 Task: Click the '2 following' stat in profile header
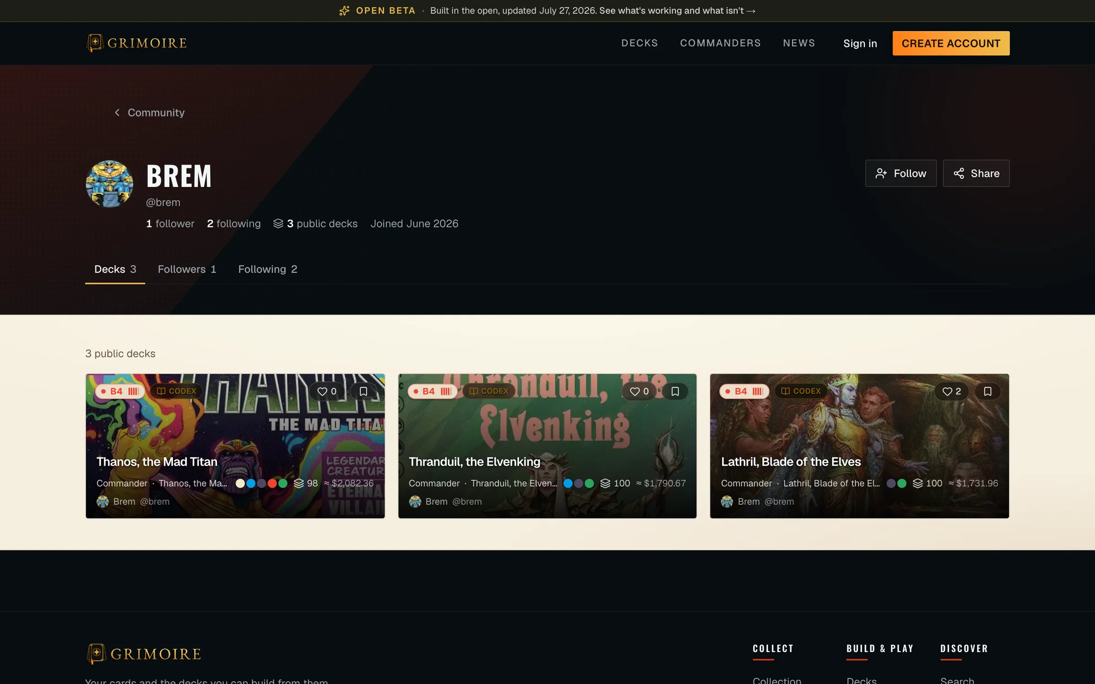pyautogui.click(x=234, y=223)
